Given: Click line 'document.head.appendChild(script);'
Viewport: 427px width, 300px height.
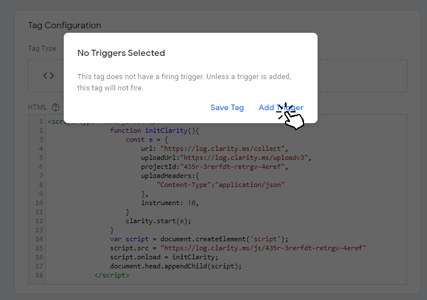Looking at the screenshot, I should coord(175,266).
